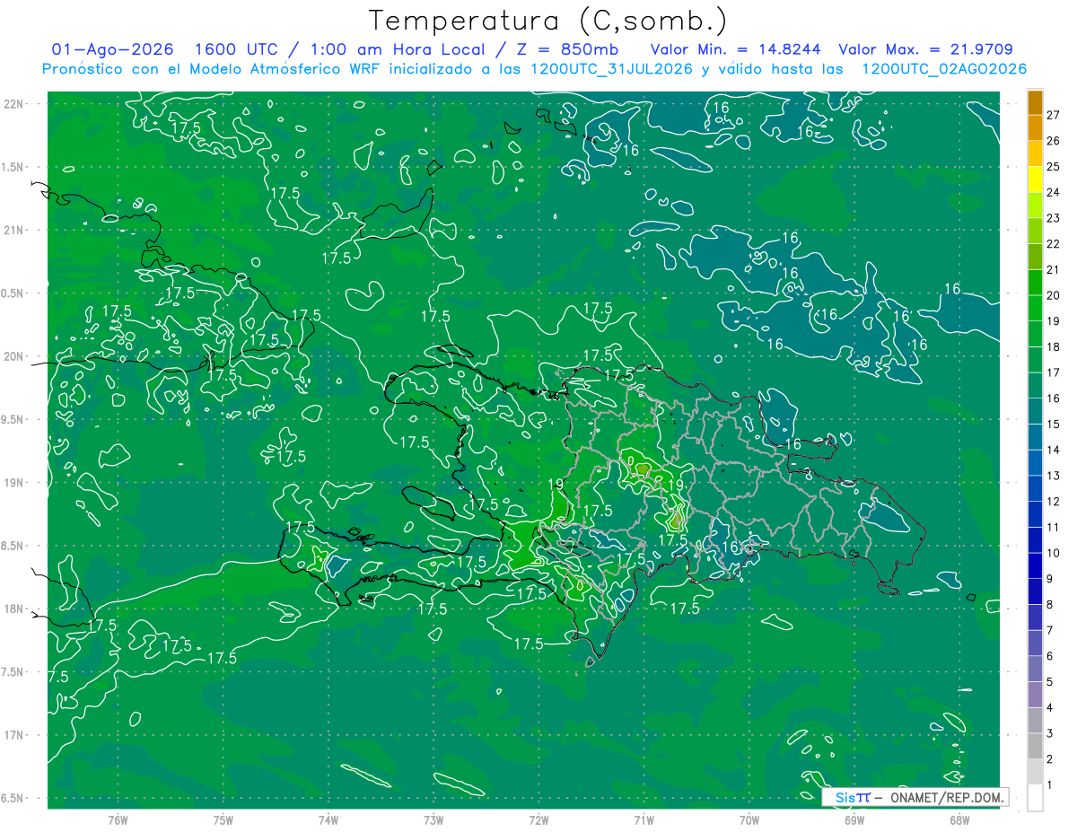Image resolution: width=1077 pixels, height=832 pixels.
Task: Click the "73W" longitude axis label
Action: point(433,819)
